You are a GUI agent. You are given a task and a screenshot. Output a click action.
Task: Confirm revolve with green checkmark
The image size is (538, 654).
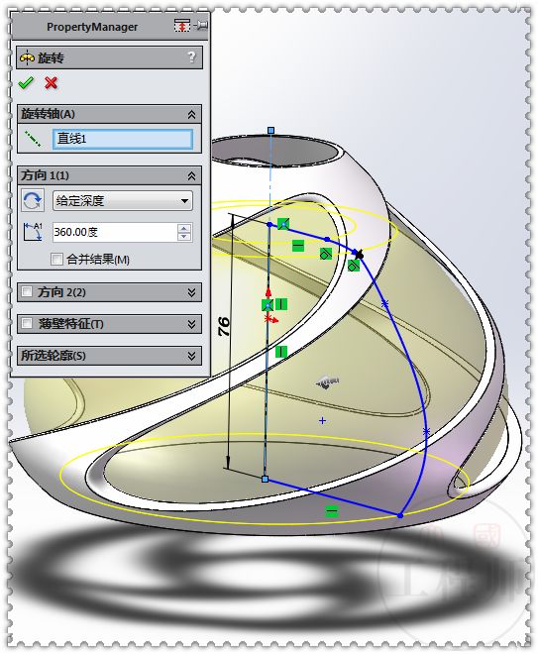(26, 82)
